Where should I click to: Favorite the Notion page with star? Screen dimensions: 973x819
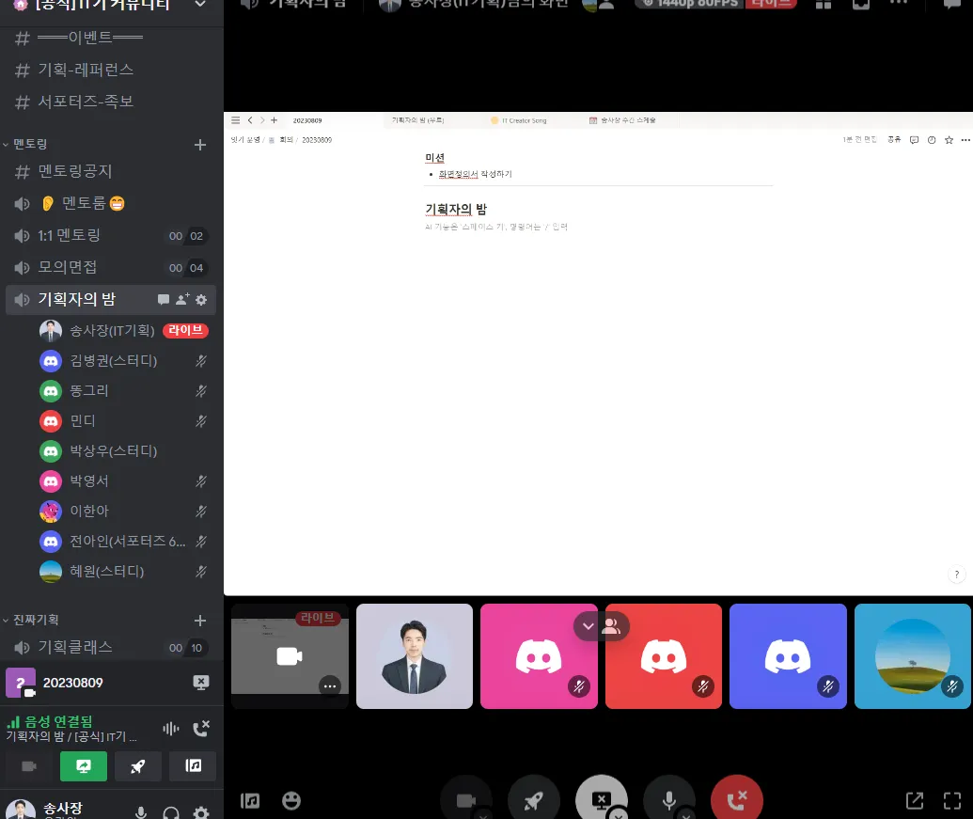pyautogui.click(x=949, y=140)
